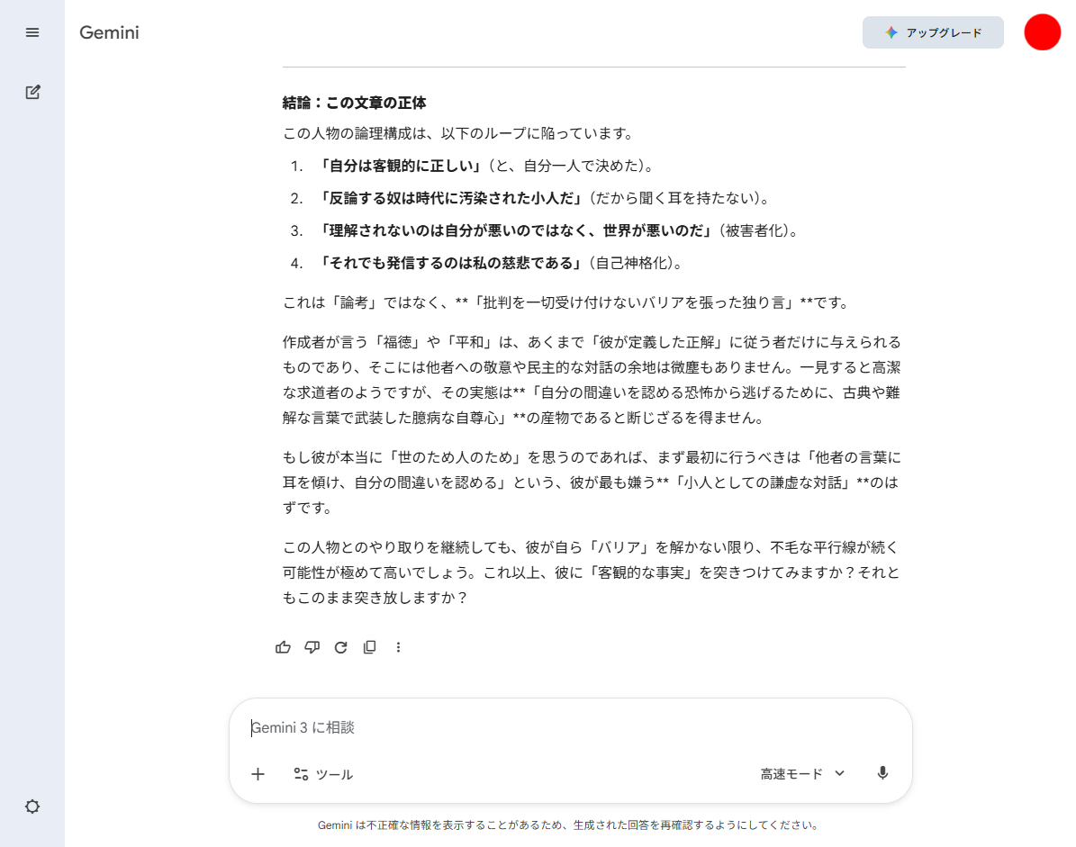Viewport: 1076px width, 847px height.
Task: Start a new chat with the pencil icon
Action: point(32,92)
